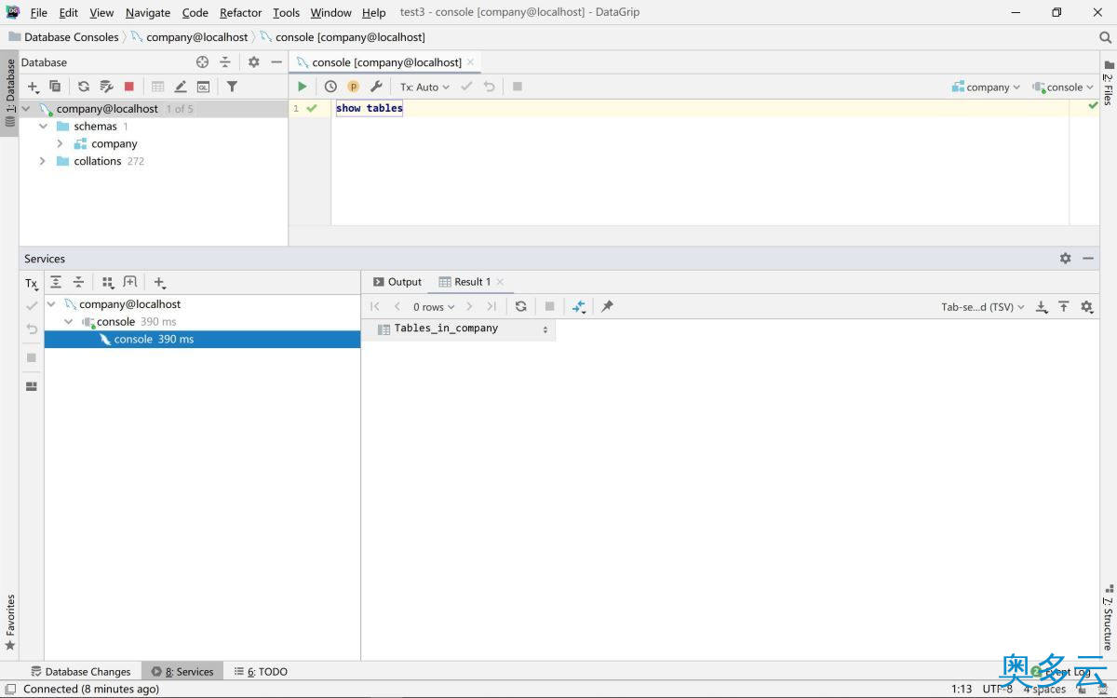Click the Scroll from Editor target icon
This screenshot has width=1117, height=698.
pyautogui.click(x=203, y=62)
